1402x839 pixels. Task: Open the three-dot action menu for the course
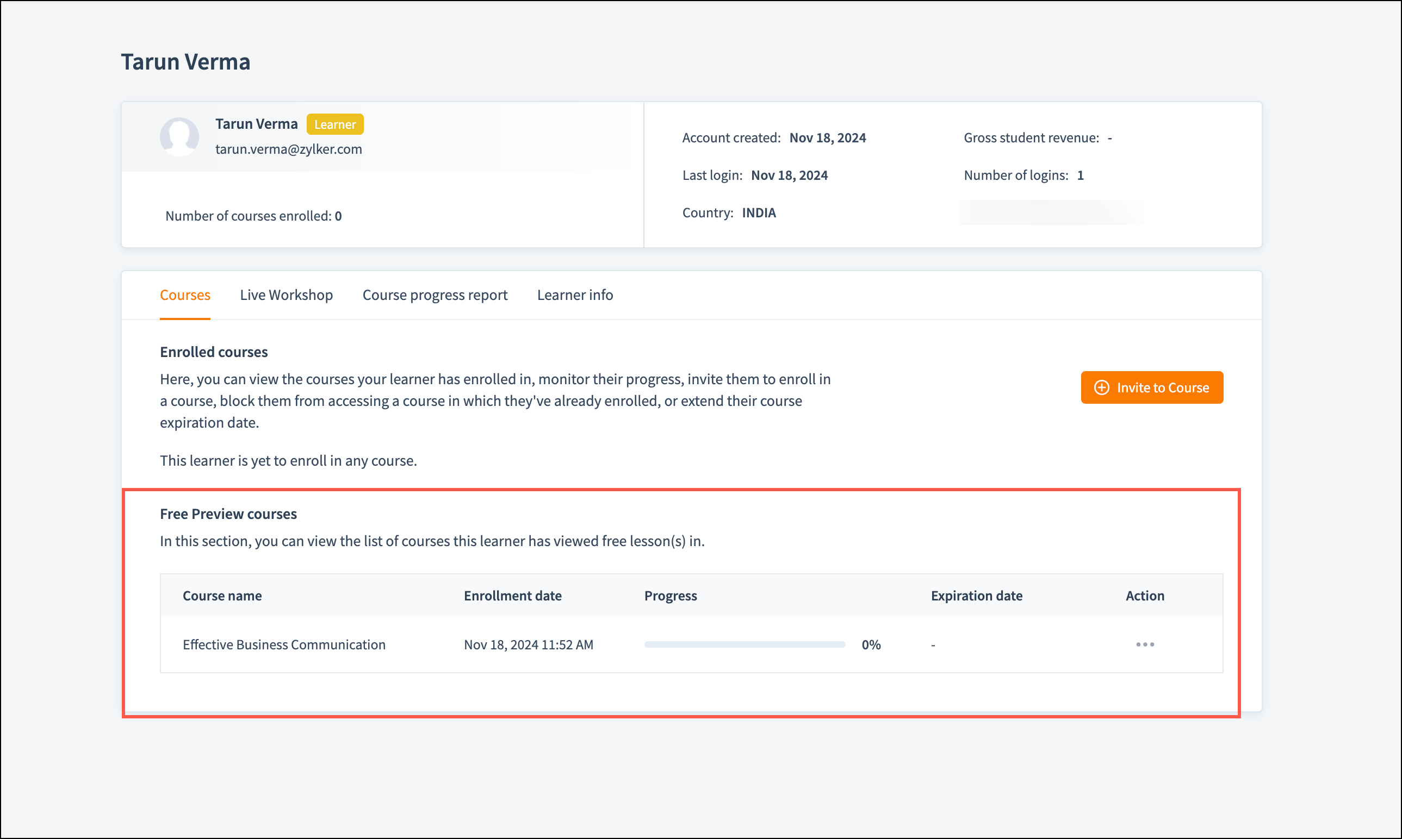(x=1145, y=644)
